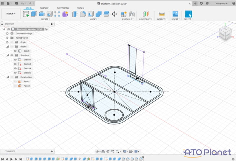This screenshot has width=236, height=161.
Task: Select the Pan hand tool in navigation bar
Action: (x=108, y=151)
